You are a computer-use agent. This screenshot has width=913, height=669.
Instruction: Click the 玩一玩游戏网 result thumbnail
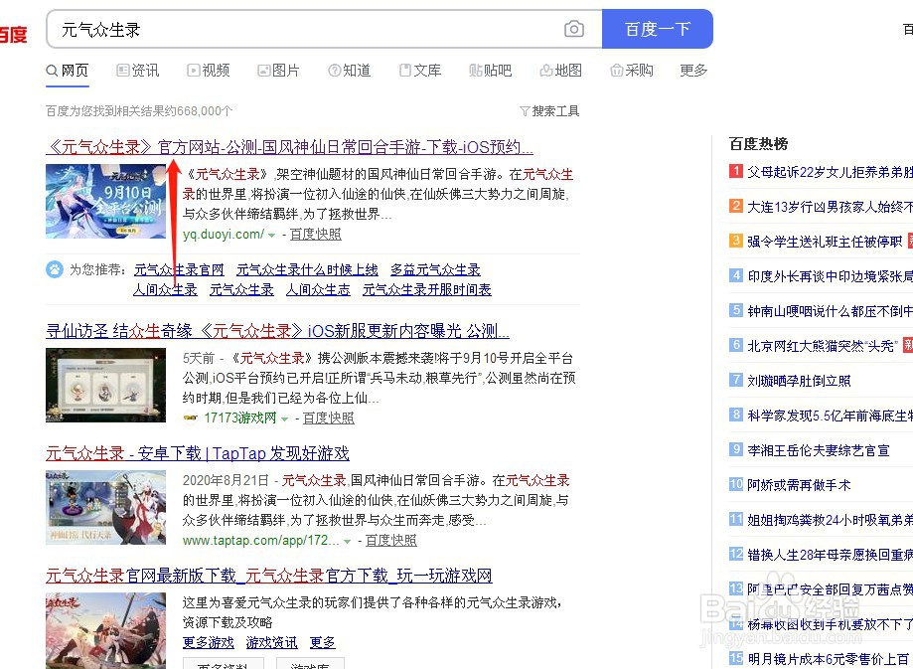tap(105, 630)
